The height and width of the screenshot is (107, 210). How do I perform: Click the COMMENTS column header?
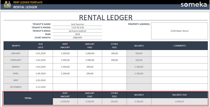[x=180, y=46]
